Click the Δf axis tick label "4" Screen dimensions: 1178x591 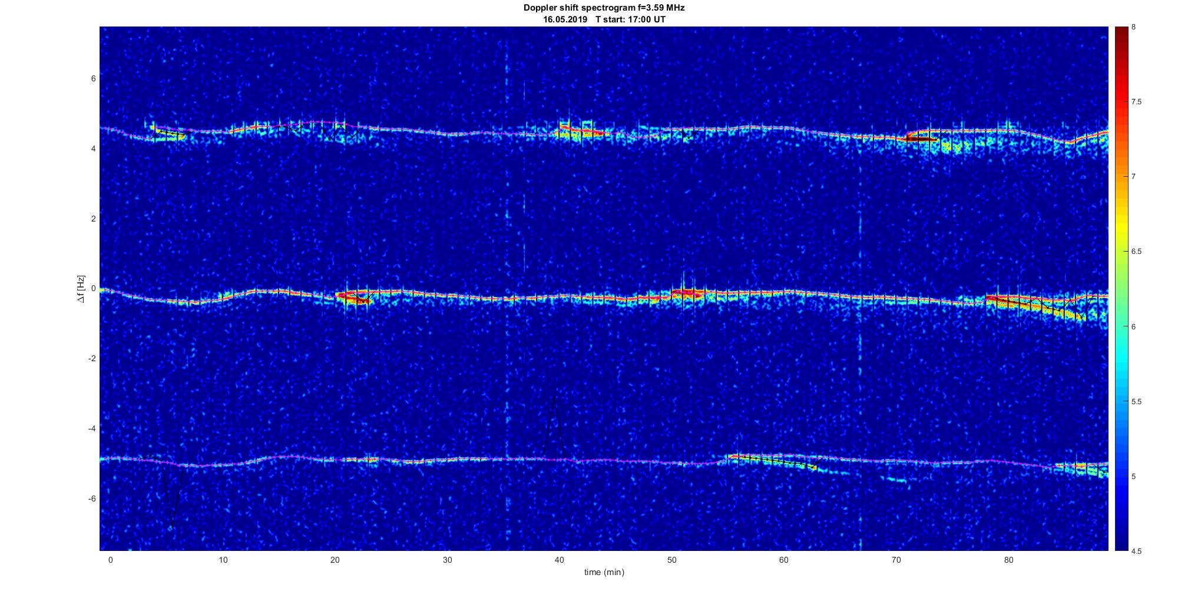(x=93, y=148)
